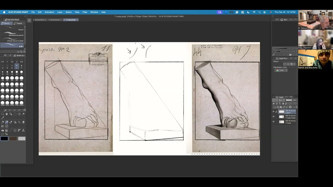
Task: Open the Filter menu
Action: [85, 12]
